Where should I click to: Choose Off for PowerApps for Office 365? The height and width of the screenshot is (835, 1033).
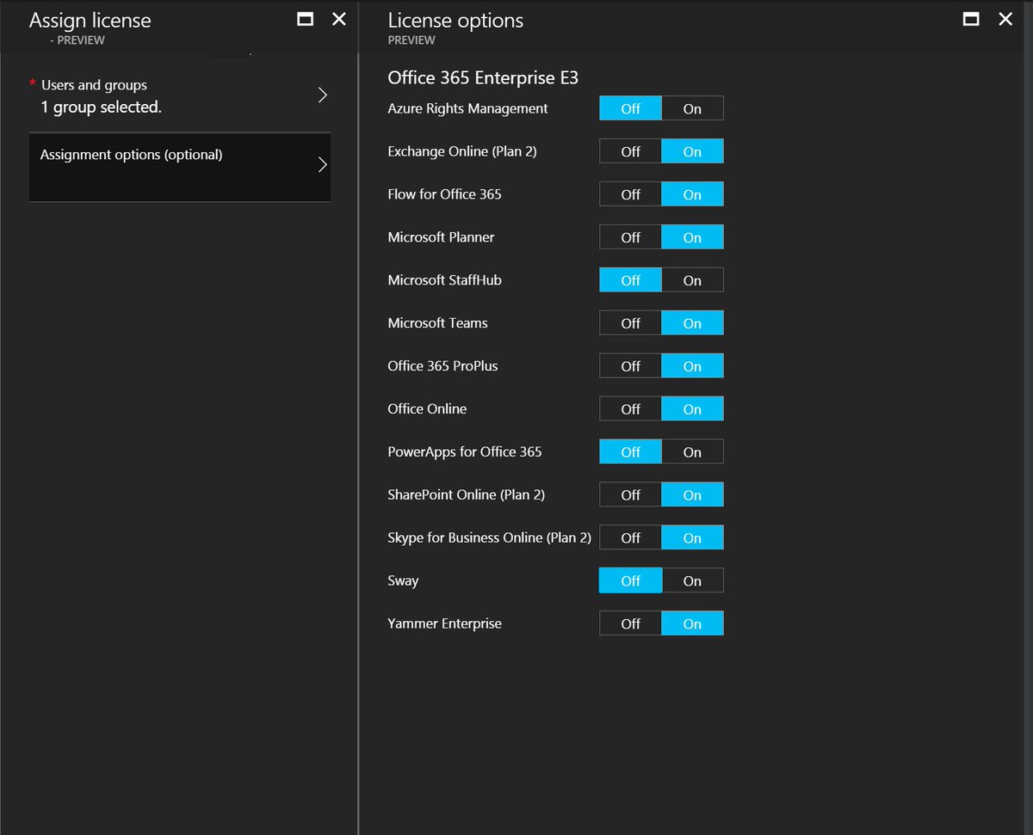630,452
